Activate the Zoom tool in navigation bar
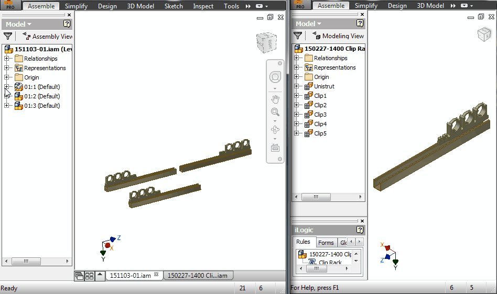This screenshot has height=294, width=497. [275, 112]
